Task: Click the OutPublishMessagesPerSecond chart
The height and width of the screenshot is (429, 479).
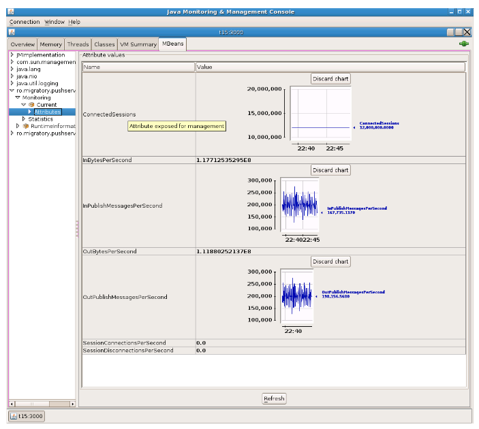Action: [297, 298]
